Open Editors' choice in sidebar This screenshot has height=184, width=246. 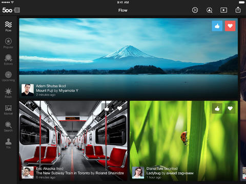pos(8,60)
